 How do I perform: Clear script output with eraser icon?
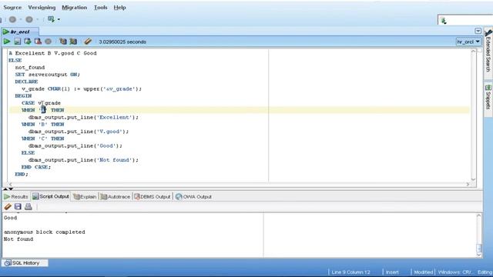pos(8,206)
